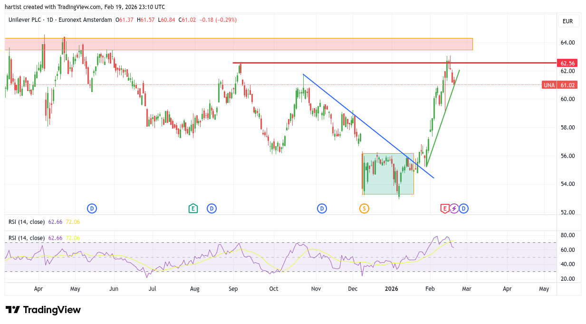Select the lower RSI (14, close) legend
Viewport: 586px width, 324px height.
[28, 238]
